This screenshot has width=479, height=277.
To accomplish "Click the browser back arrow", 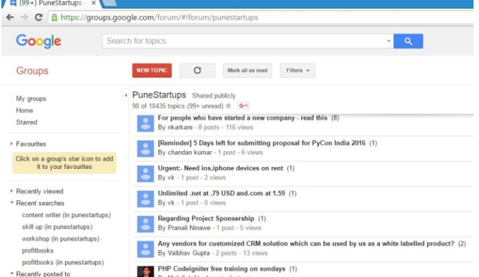I will (x=10, y=17).
